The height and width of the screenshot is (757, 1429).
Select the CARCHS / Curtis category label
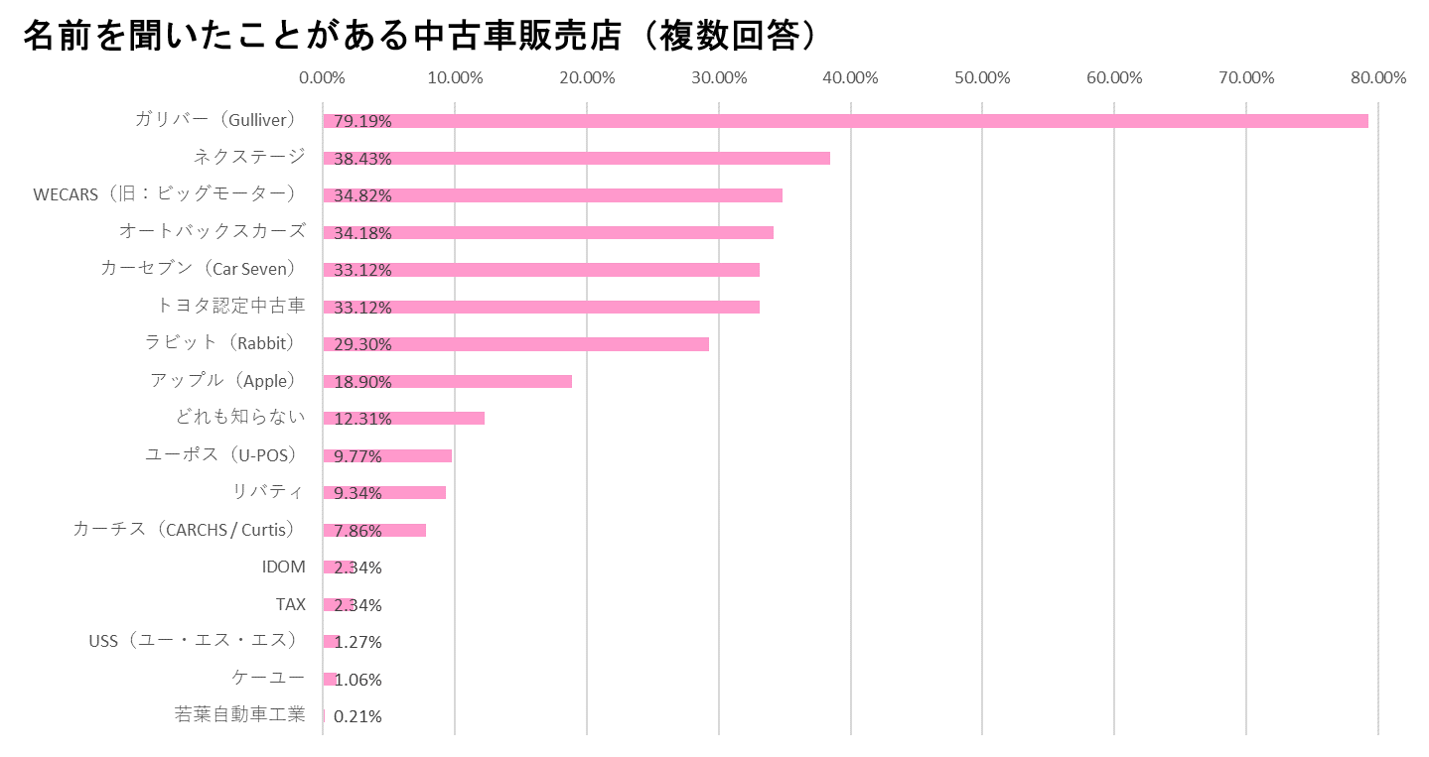(x=185, y=530)
